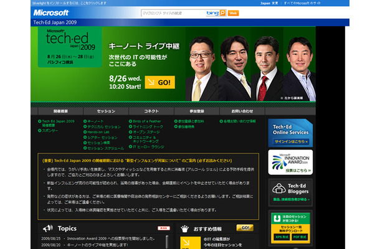
Task: Open the all Microsoft sites link
Action: (302, 3)
